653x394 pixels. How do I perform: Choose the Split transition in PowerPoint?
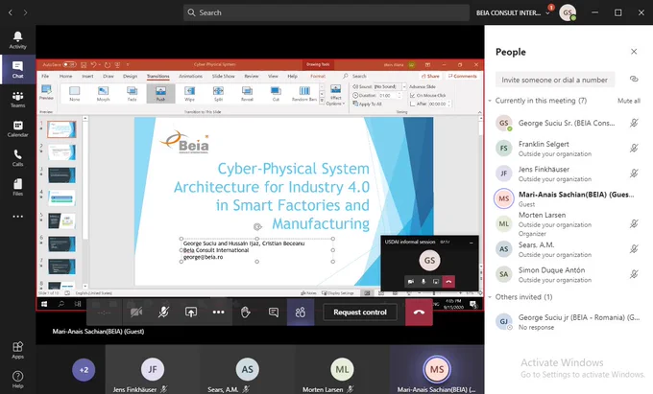[218, 94]
